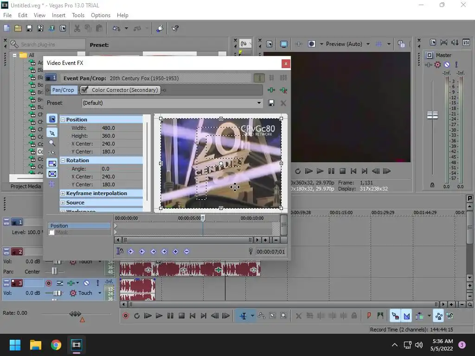This screenshot has height=356, width=475.
Task: Toggle Lock Aspect Ratio in Pan/Crop sidebar
Action: pyautogui.click(x=52, y=164)
